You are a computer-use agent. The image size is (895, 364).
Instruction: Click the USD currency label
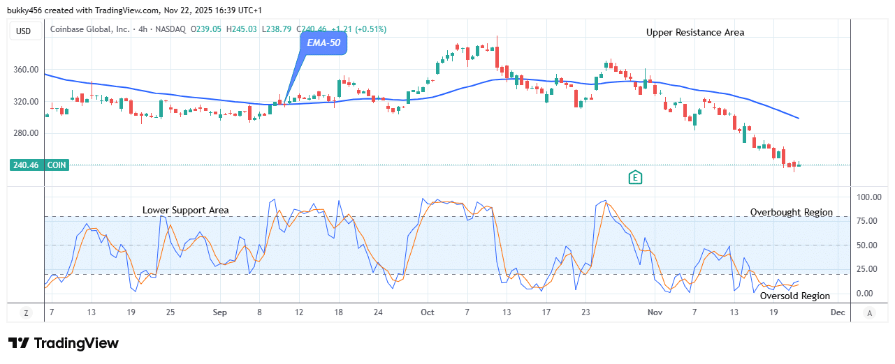(24, 30)
